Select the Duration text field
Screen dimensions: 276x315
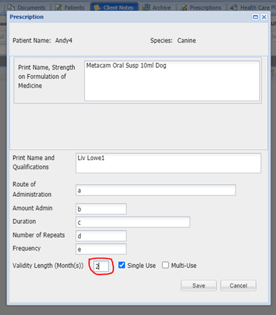click(133, 222)
